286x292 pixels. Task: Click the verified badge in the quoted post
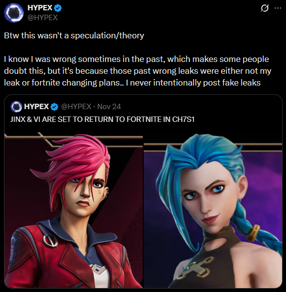click(x=55, y=107)
